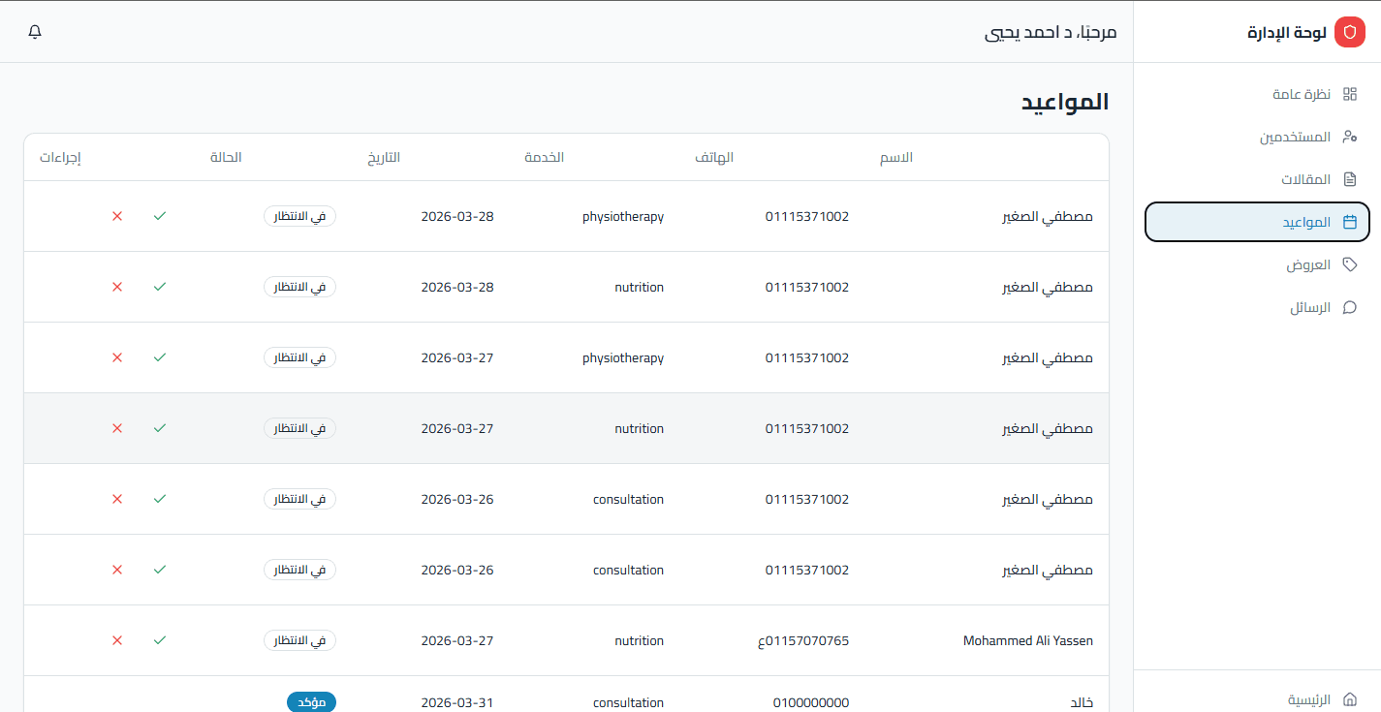Click مصطفي الصغير in nutrition 2026-03-28 row
The image size is (1381, 712).
pos(1048,287)
